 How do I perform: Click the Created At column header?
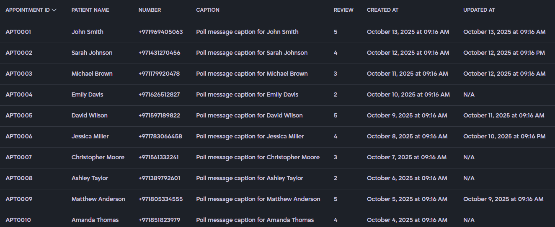[382, 10]
